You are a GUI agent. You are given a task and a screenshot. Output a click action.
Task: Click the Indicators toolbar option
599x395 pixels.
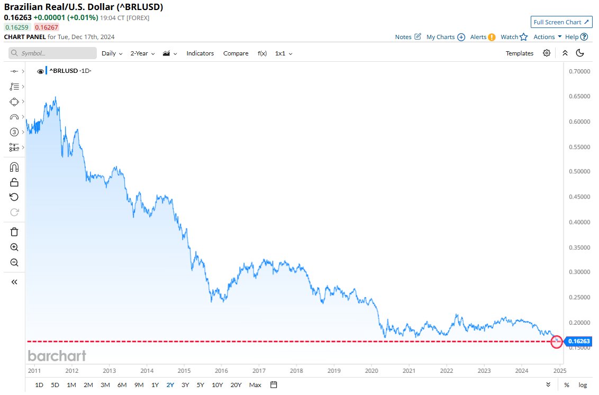[200, 53]
